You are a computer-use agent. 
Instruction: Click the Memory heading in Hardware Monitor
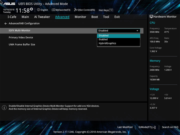155,61
